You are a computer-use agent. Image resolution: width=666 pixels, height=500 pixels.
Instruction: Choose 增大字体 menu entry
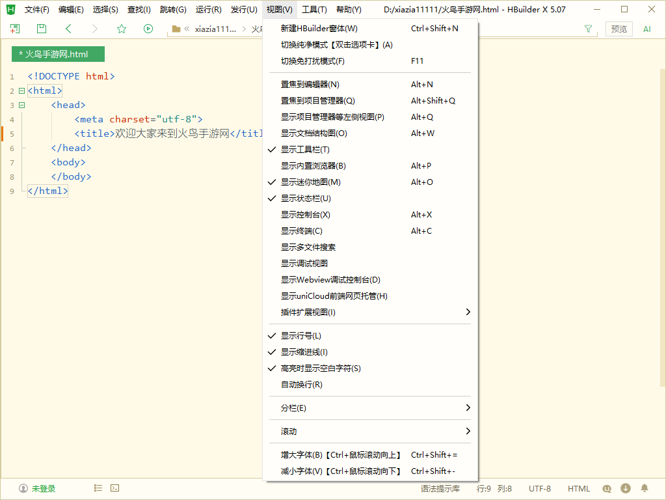point(369,455)
